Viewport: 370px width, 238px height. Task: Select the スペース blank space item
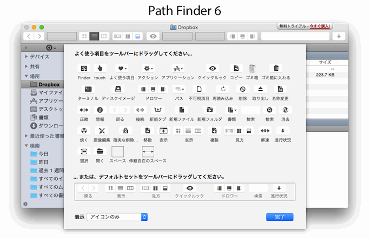pyautogui.click(x=117, y=152)
